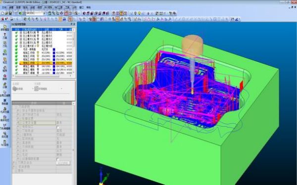
Task: Toggle lightbulb on the last visible procedure row
Action: [38, 73]
